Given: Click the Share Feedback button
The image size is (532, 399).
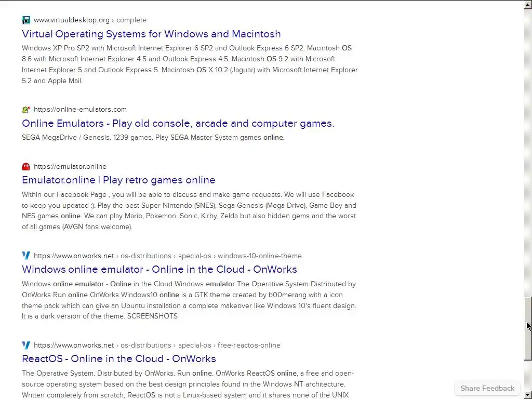Looking at the screenshot, I should (x=487, y=388).
